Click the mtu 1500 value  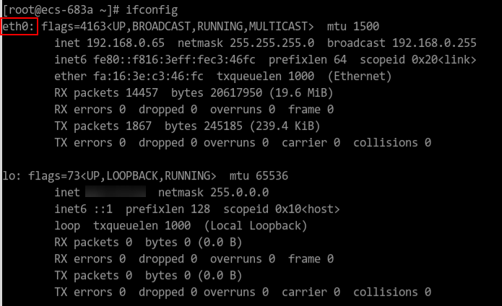click(366, 26)
